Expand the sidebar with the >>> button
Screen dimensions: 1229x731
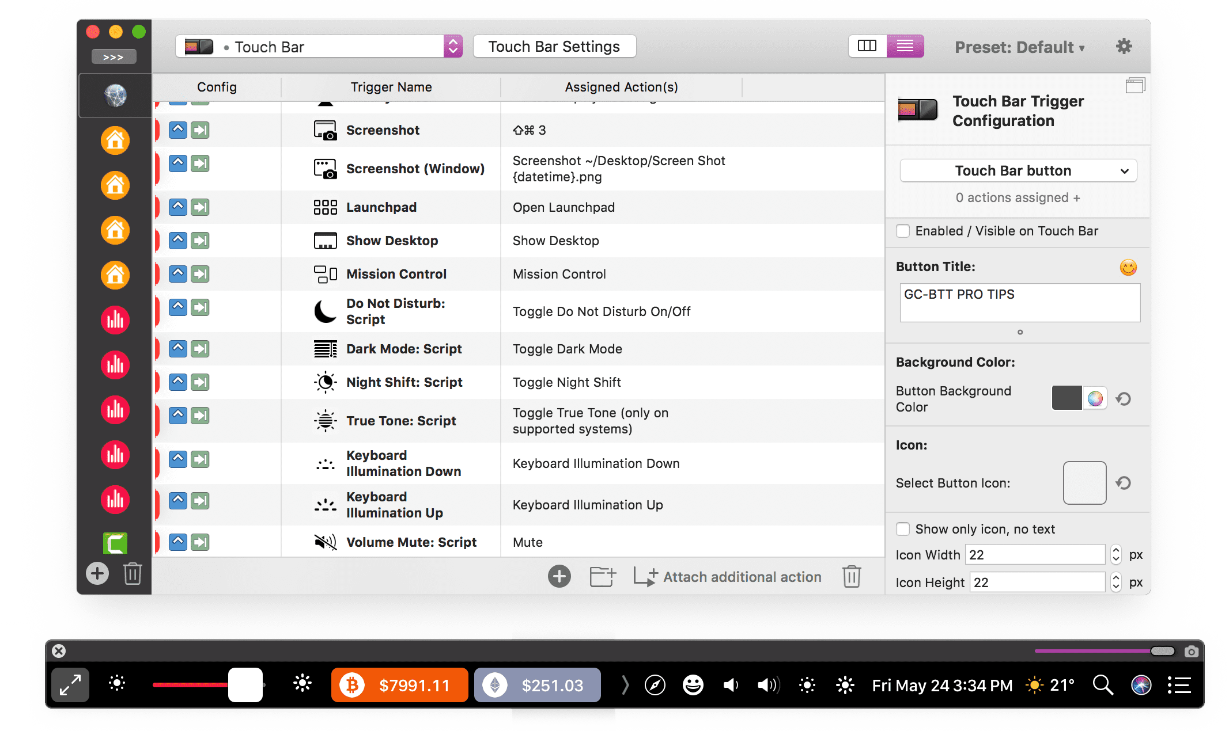click(x=114, y=57)
